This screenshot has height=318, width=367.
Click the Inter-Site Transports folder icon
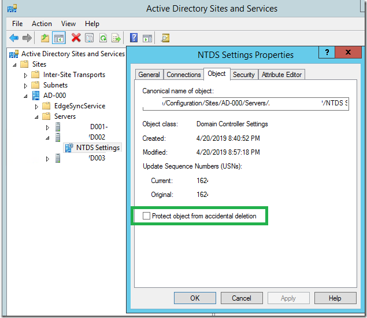(35, 75)
